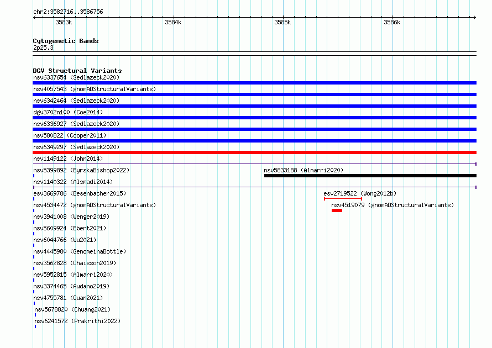Select the purple line under nsv1140322

[254, 187]
